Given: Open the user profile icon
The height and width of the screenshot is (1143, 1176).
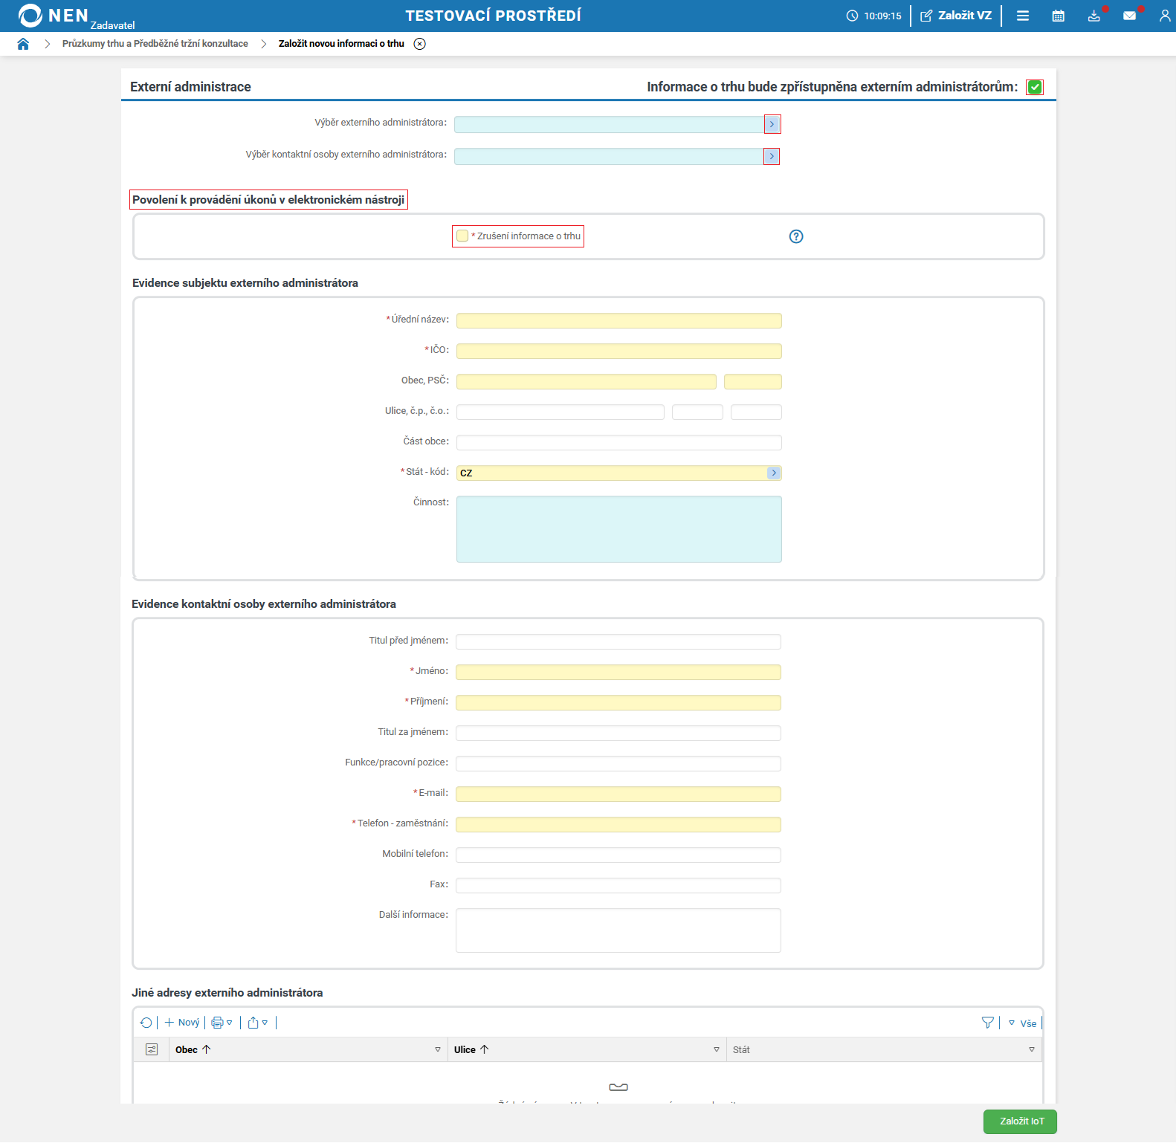Looking at the screenshot, I should click(1164, 16).
